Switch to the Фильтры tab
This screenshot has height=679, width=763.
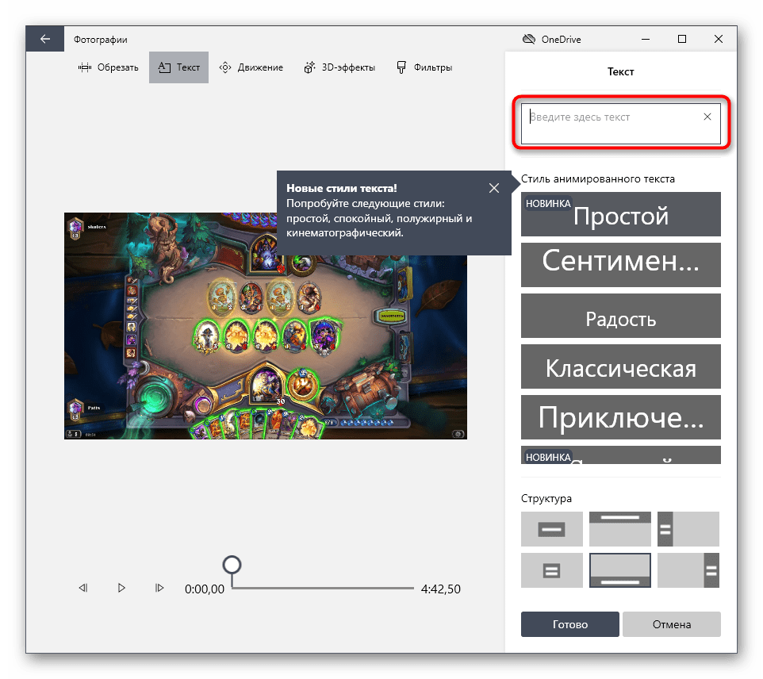pyautogui.click(x=424, y=67)
